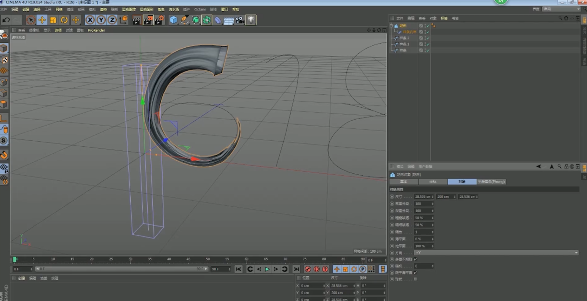The height and width of the screenshot is (301, 587).
Task: Click the position X 0 cm field
Action: tap(312, 286)
